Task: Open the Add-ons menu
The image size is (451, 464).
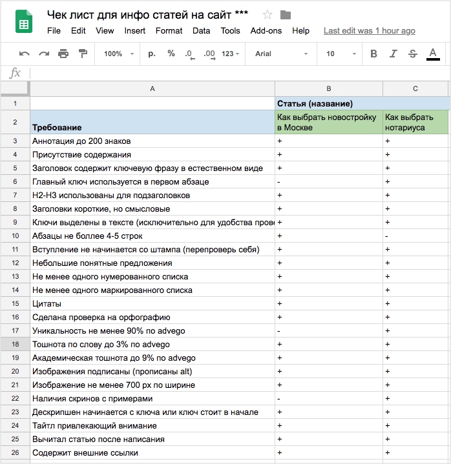Action: (266, 30)
